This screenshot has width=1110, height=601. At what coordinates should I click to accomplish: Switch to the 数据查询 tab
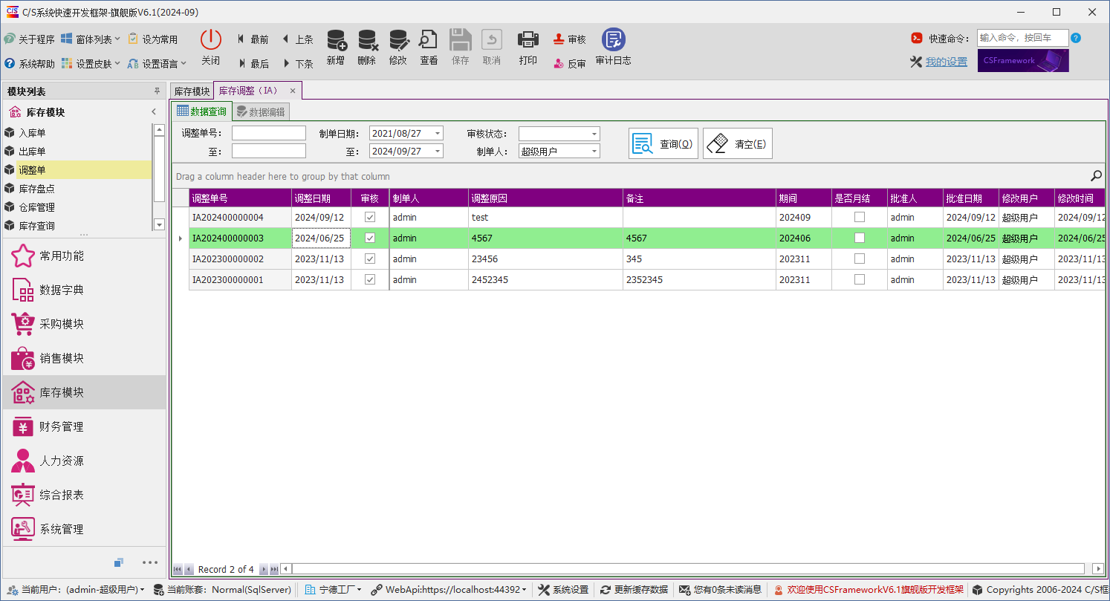201,111
